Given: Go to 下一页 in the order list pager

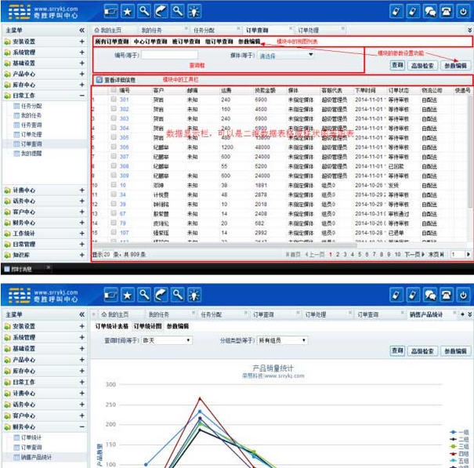Looking at the screenshot, I should pos(412,255).
